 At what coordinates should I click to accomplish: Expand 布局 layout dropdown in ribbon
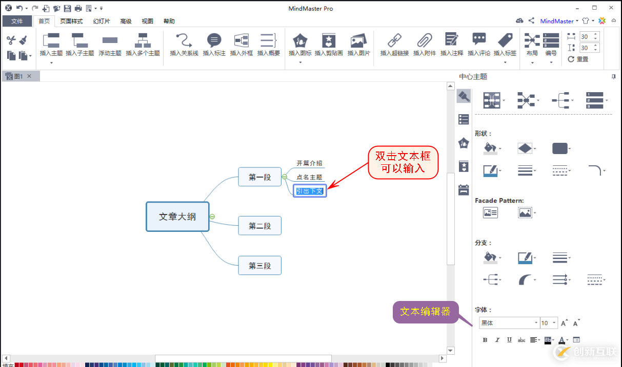coord(532,63)
